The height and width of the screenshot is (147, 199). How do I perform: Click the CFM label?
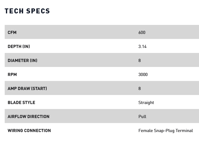[12, 32]
